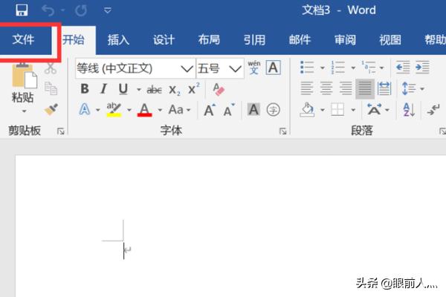Click the 粘贴 paste clipboard icon
The height and width of the screenshot is (297, 446).
coord(25,75)
